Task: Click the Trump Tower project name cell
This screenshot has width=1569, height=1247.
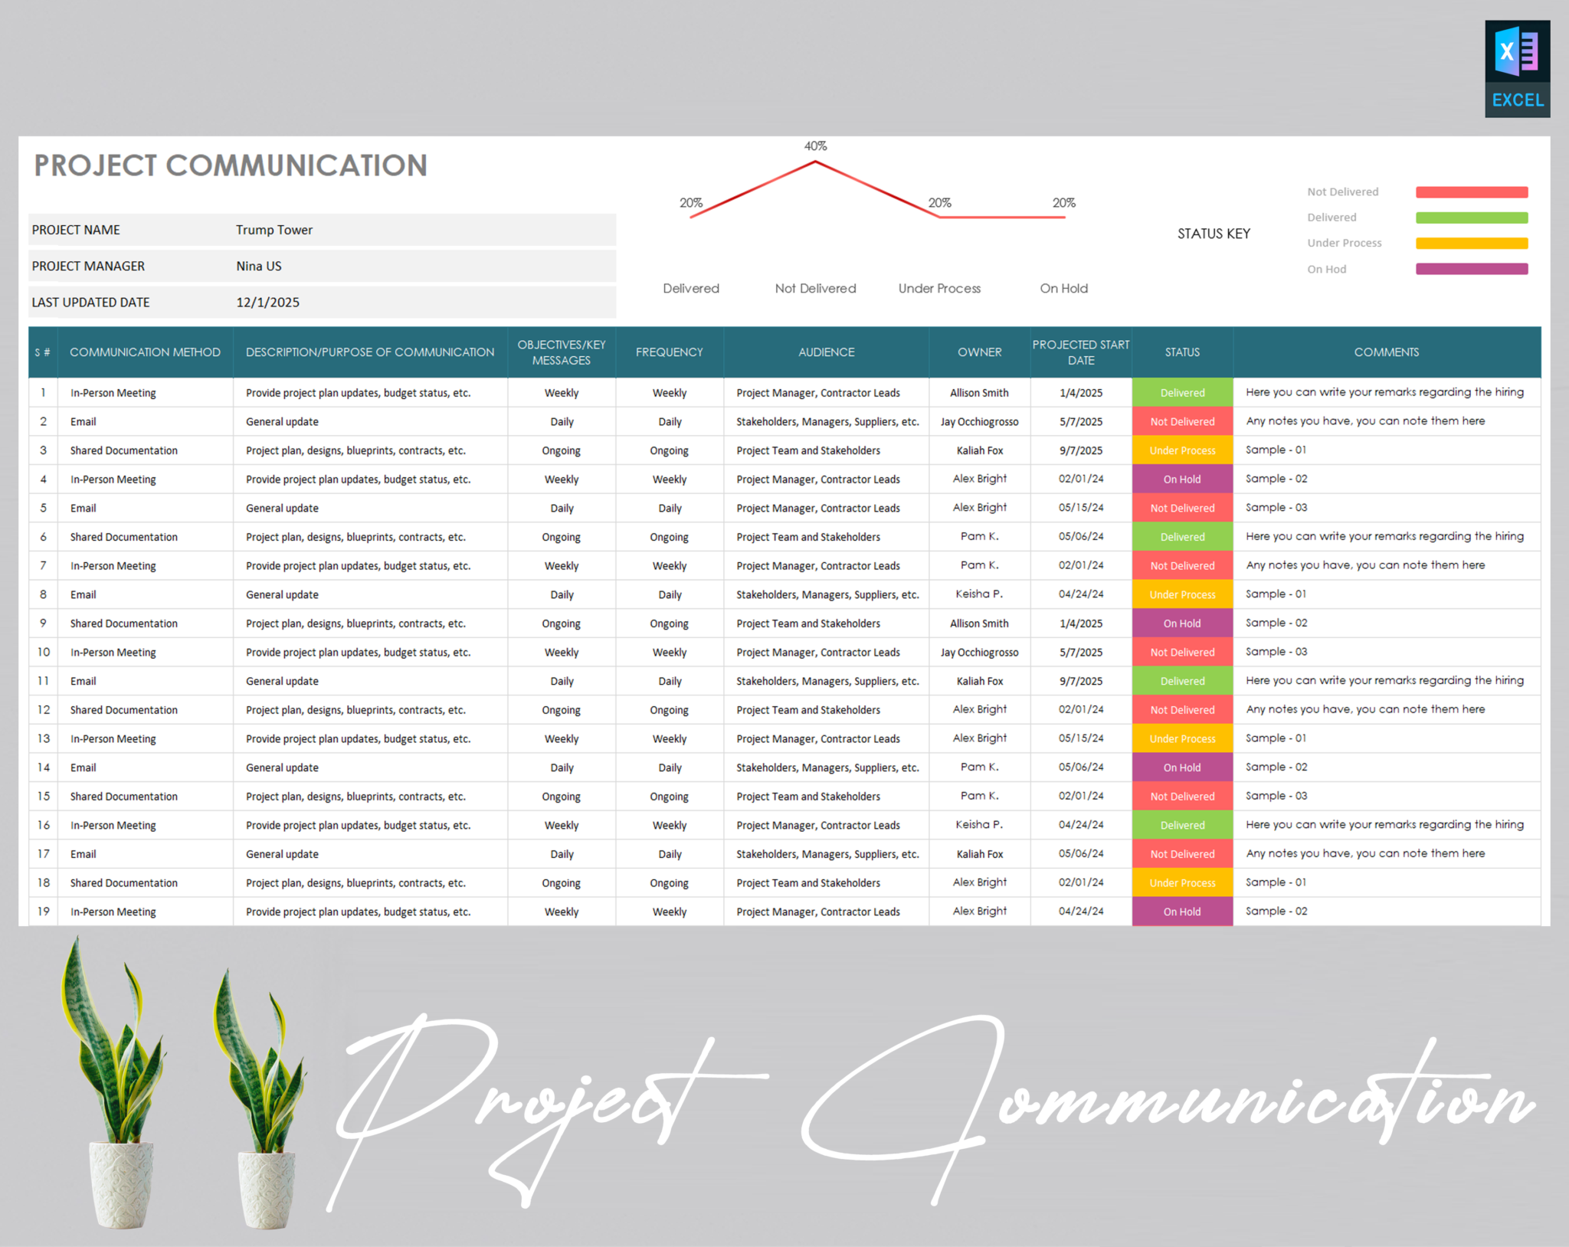Action: coord(274,229)
